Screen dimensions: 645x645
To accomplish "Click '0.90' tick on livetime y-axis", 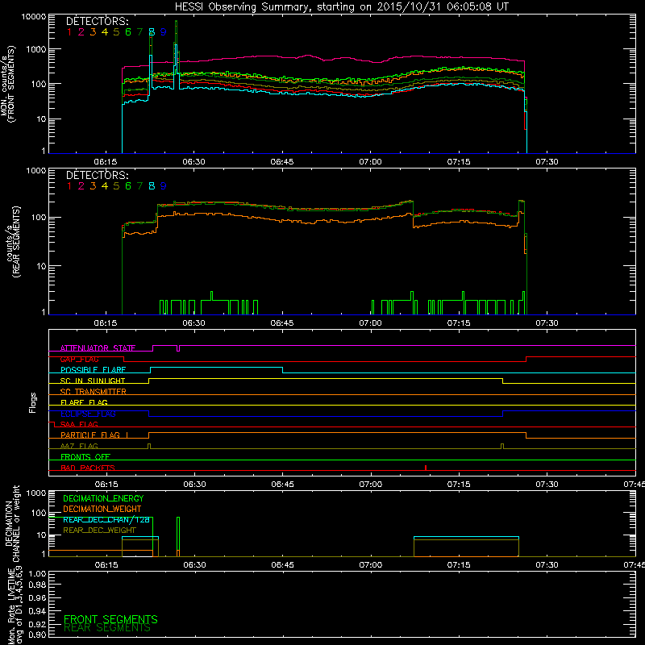I will pos(37,635).
